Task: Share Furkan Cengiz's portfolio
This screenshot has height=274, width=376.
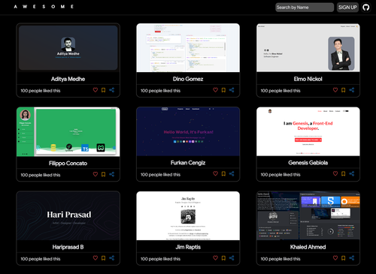Action: pos(232,173)
